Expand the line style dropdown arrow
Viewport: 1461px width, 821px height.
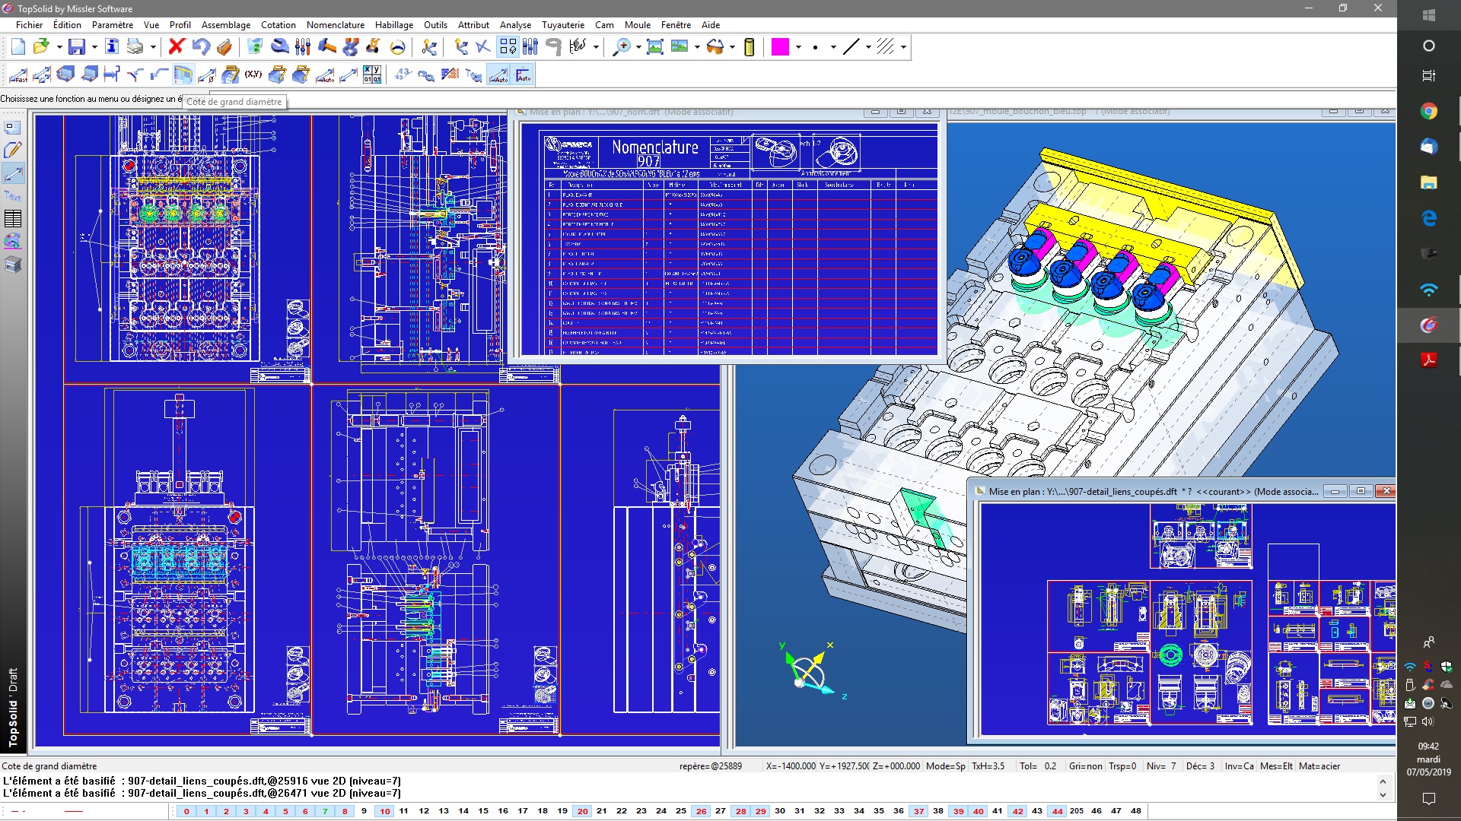pos(868,47)
